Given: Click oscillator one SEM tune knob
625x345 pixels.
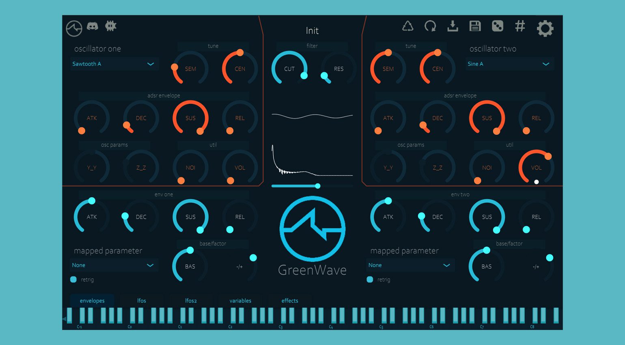Looking at the screenshot, I should pyautogui.click(x=190, y=69).
